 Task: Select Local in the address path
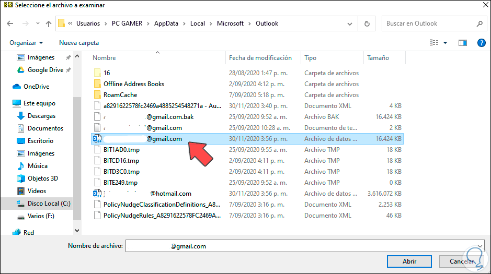pos(198,23)
